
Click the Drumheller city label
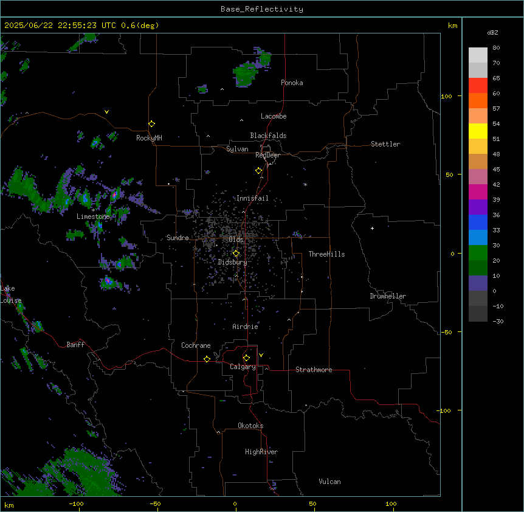point(388,296)
